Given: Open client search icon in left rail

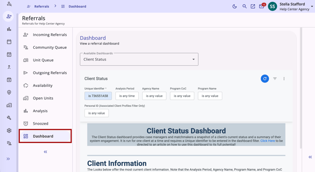Looking at the screenshot, I should point(9,4).
